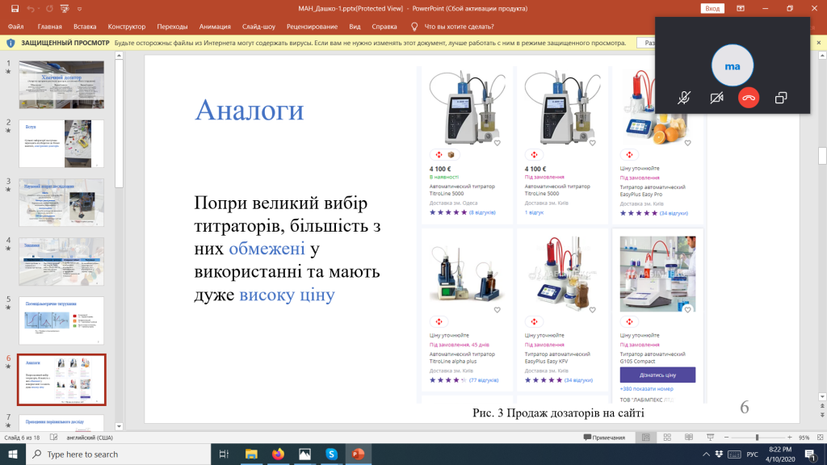This screenshot has height=465, width=827.
Task: Click the 95% zoom level
Action: (804, 438)
